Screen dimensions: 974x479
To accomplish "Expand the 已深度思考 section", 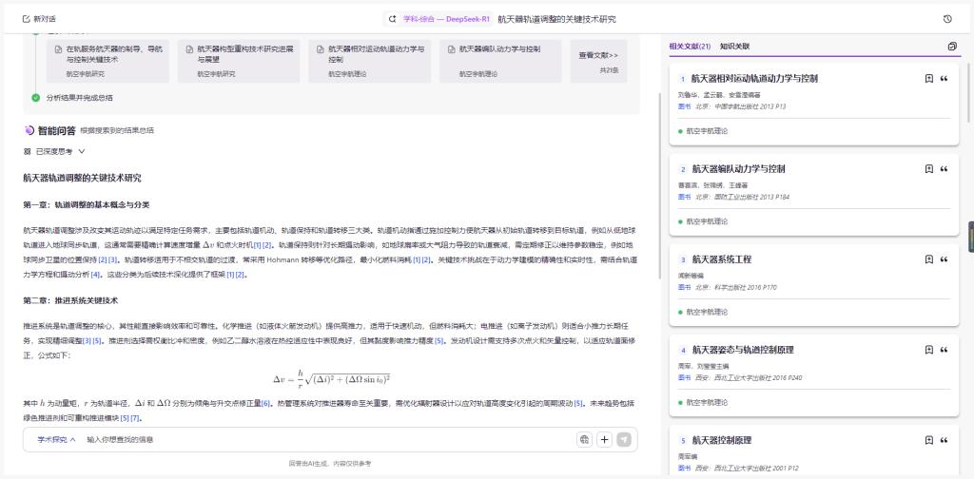I will (54, 151).
